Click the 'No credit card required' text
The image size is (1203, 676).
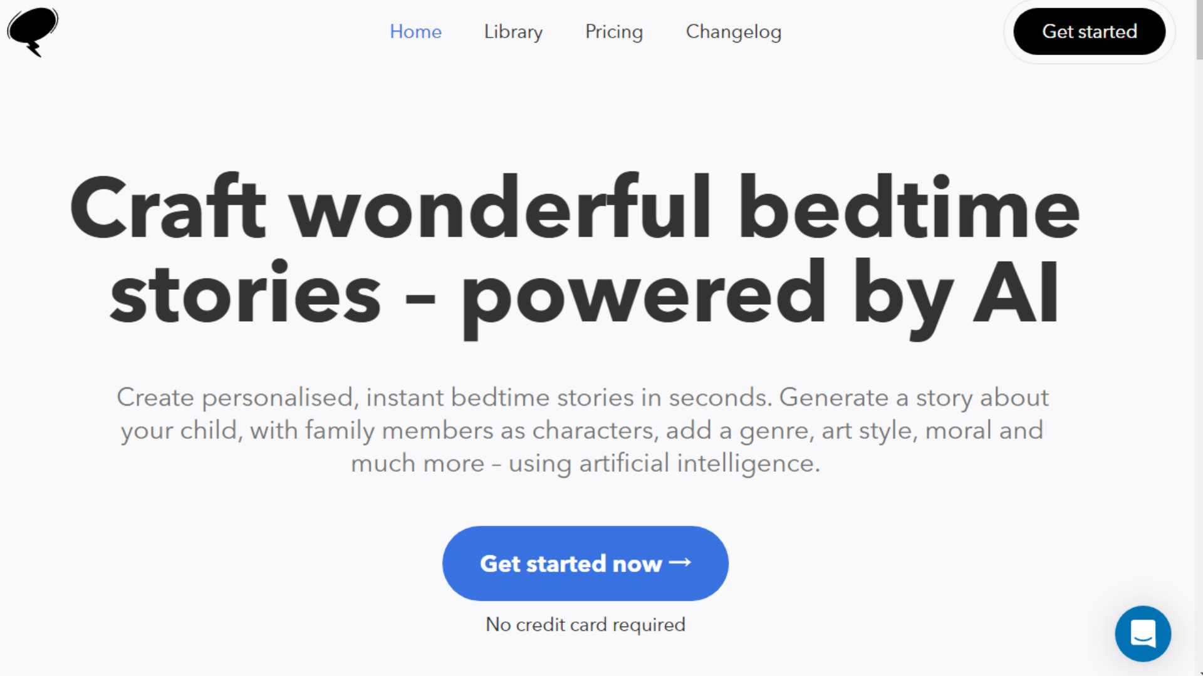coord(585,625)
